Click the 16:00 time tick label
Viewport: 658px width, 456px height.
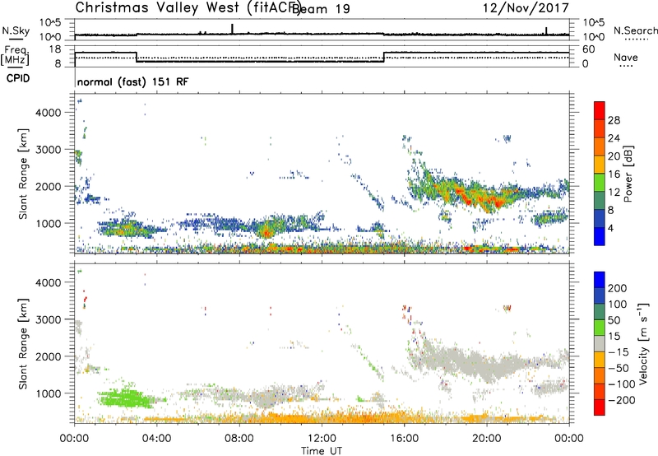pyautogui.click(x=404, y=439)
